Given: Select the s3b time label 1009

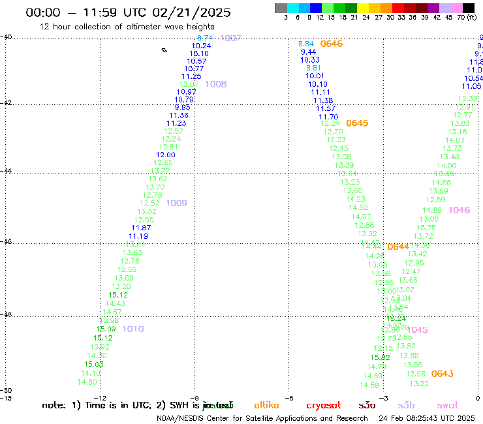Looking at the screenshot, I should [176, 204].
